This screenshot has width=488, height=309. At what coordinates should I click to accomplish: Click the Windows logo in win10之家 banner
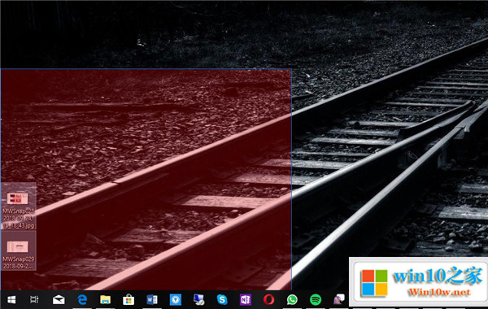coord(375,282)
